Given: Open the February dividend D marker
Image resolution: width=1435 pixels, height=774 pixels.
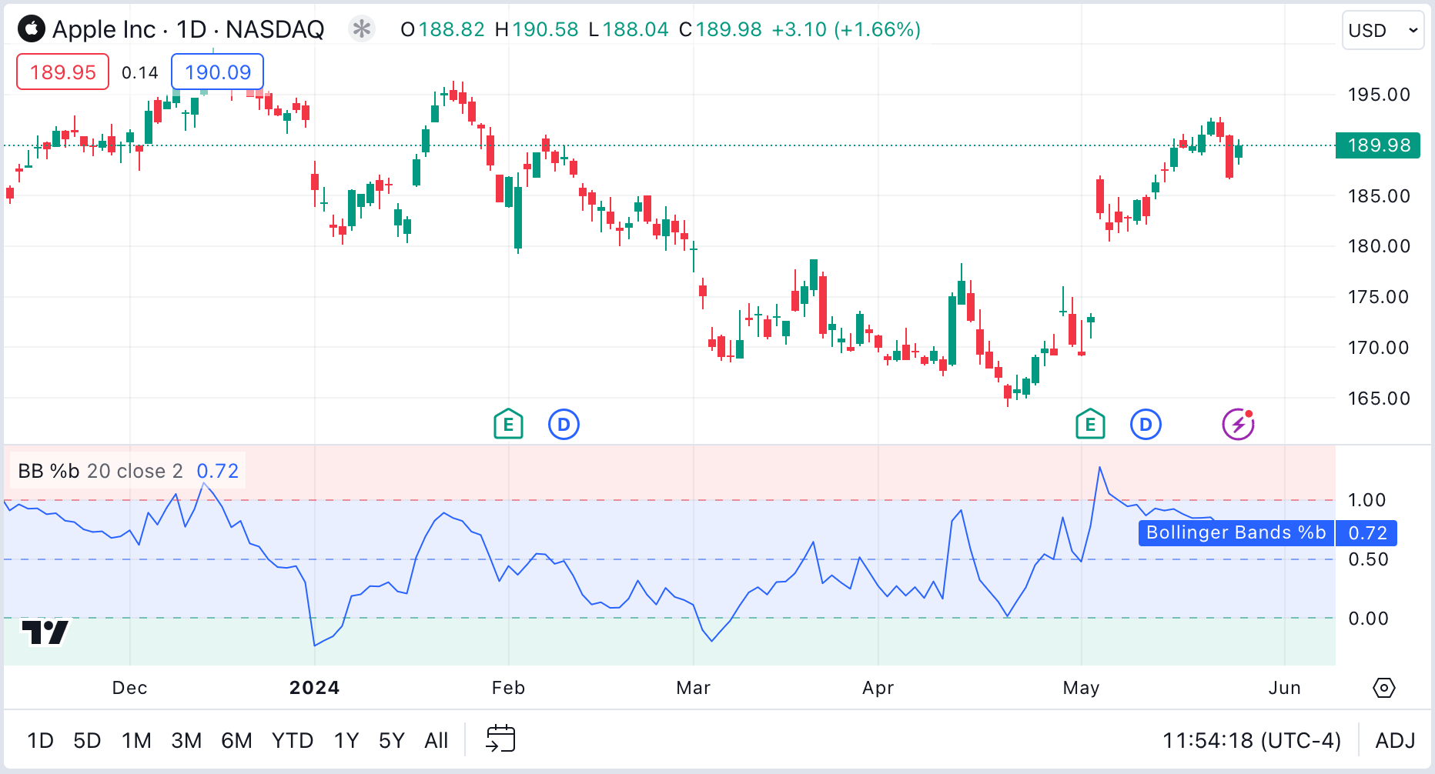Looking at the screenshot, I should [564, 424].
